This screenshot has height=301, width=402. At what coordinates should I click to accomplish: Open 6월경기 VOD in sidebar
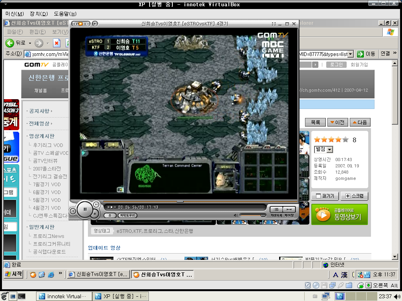click(x=47, y=192)
